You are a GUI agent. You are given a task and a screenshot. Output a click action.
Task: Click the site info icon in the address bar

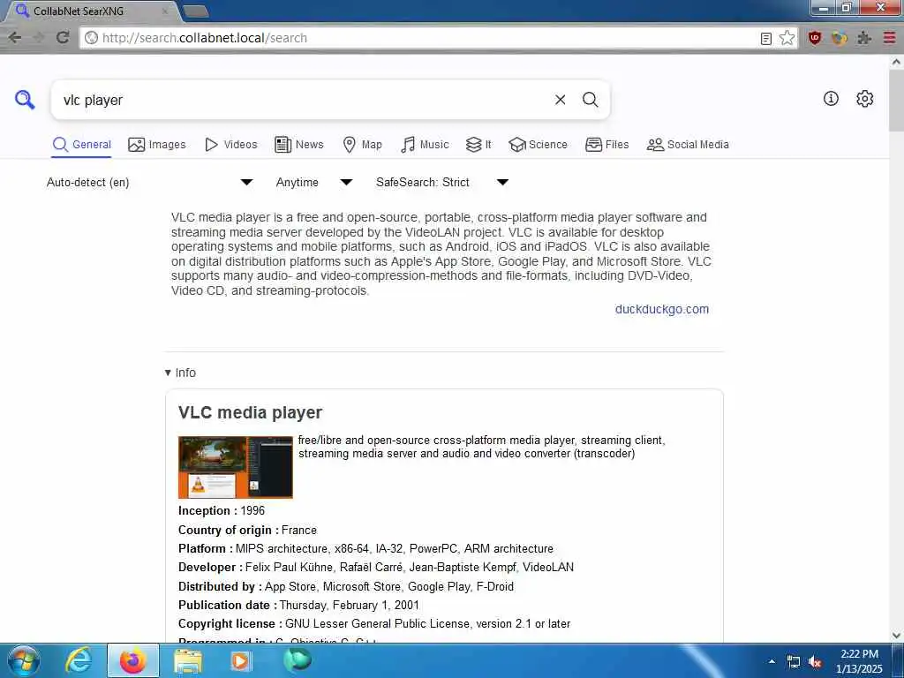pyautogui.click(x=91, y=38)
